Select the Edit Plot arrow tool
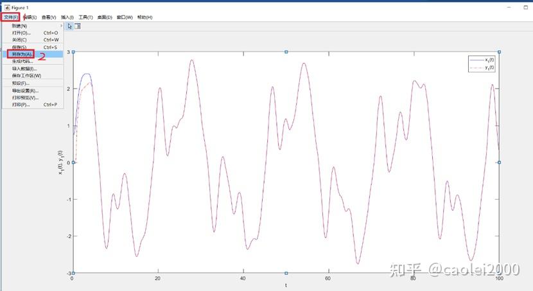Screen dimensions: 533x291 point(69,26)
